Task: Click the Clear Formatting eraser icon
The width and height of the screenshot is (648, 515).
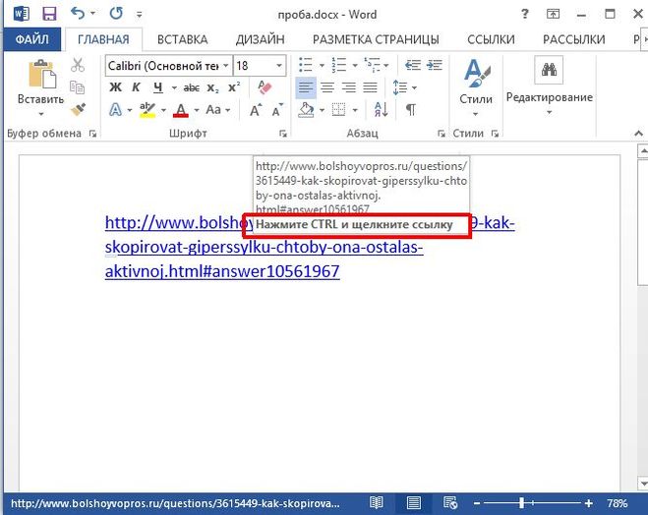Action: coord(264,87)
